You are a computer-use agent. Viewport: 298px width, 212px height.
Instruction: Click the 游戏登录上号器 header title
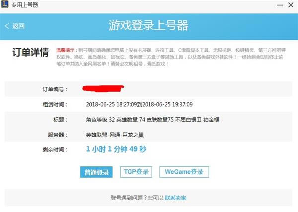pyautogui.click(x=149, y=25)
